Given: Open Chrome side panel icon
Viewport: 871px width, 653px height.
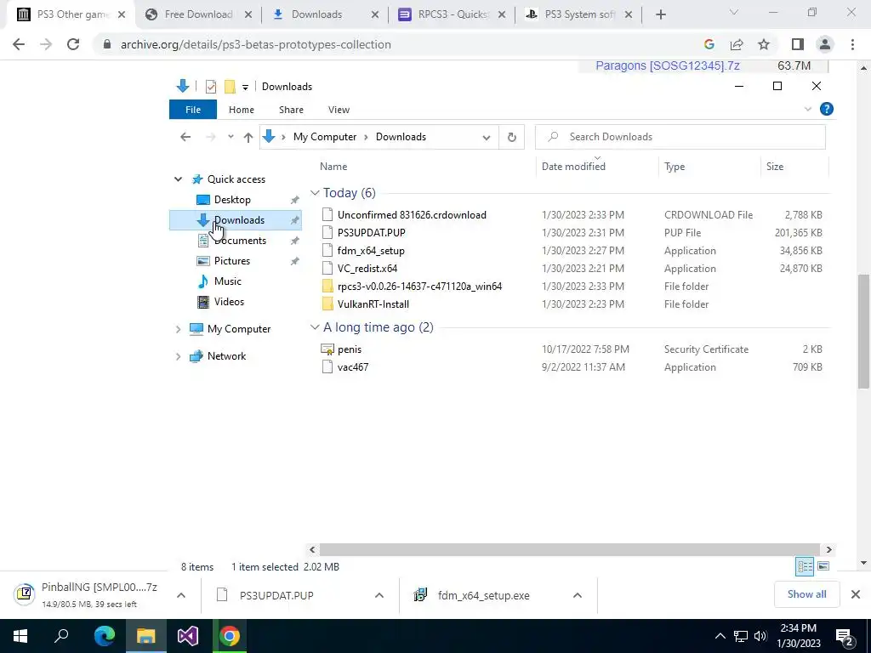Looking at the screenshot, I should [797, 44].
